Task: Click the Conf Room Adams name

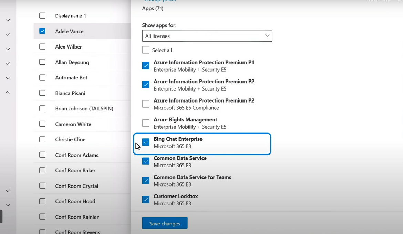Action: (x=77, y=155)
